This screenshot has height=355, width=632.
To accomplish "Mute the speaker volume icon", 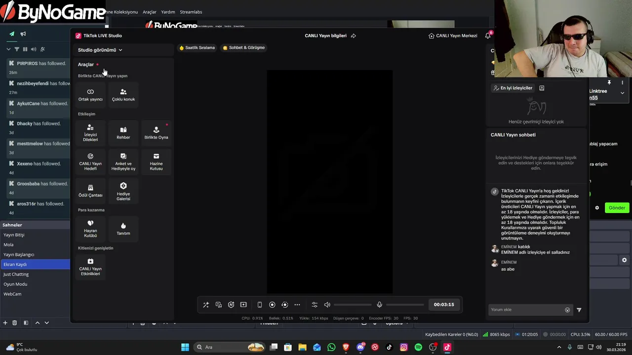I will tap(327, 305).
